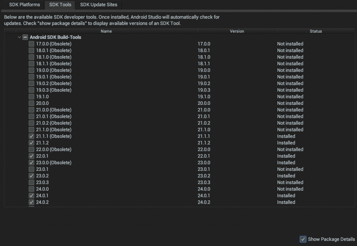Toggle the Android SDK Build-Tools group checkbox
Viewport: 357px width, 246px height.
[x=25, y=37]
